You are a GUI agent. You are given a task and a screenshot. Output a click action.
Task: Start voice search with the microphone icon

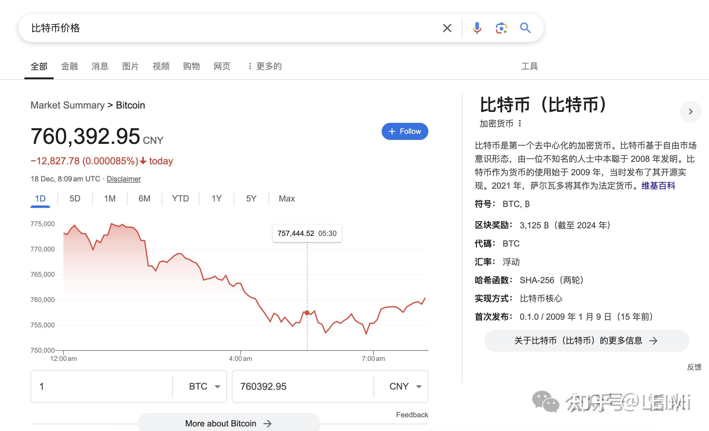click(x=477, y=28)
